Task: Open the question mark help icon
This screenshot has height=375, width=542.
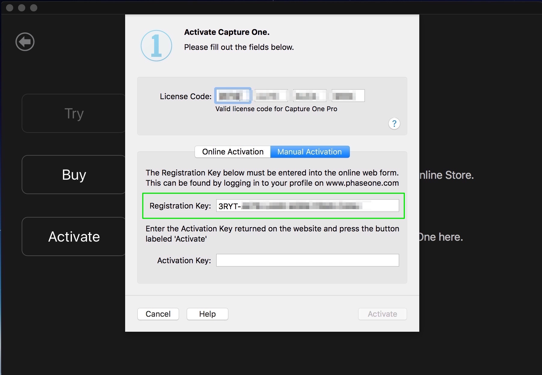Action: [394, 123]
